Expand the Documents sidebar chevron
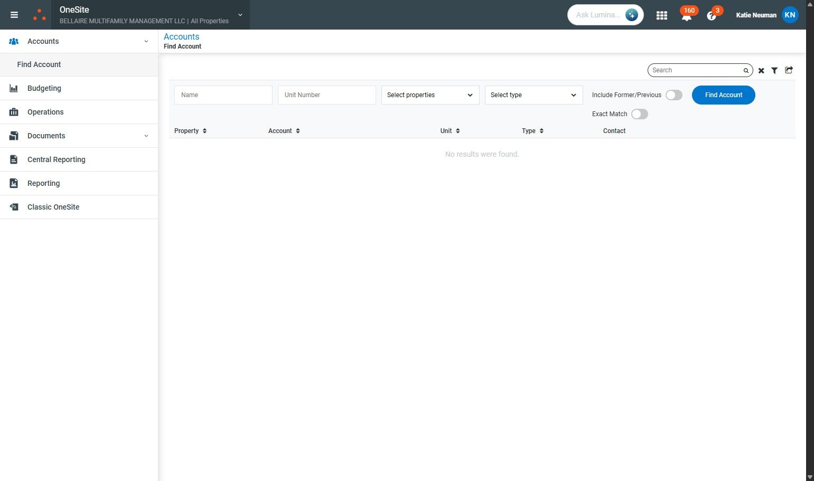 [146, 136]
